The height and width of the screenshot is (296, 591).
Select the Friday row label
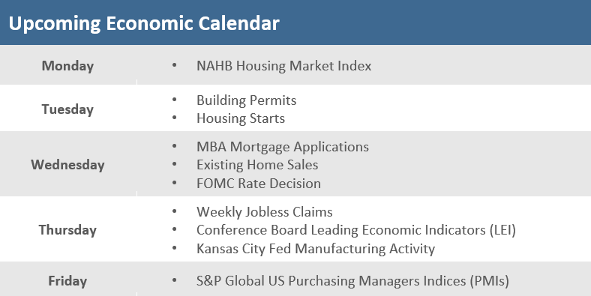coord(67,281)
